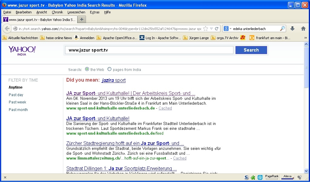Viewport: 310px width, 182px height.
Task: Filter results by Anytime
Action: click(x=16, y=87)
